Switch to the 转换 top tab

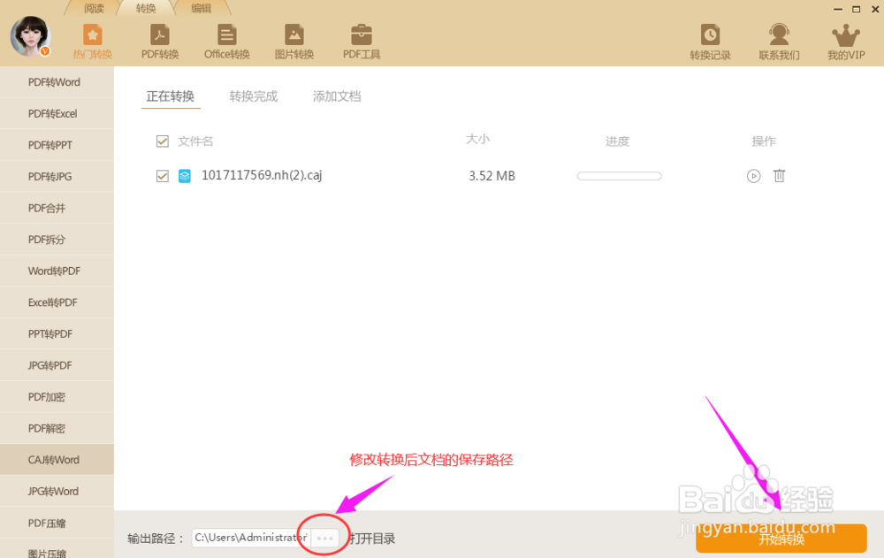(146, 9)
